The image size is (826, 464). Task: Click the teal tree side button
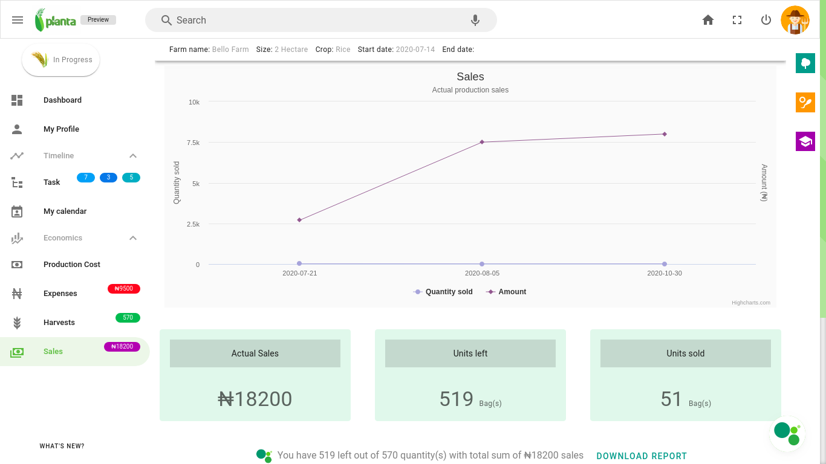click(x=805, y=63)
